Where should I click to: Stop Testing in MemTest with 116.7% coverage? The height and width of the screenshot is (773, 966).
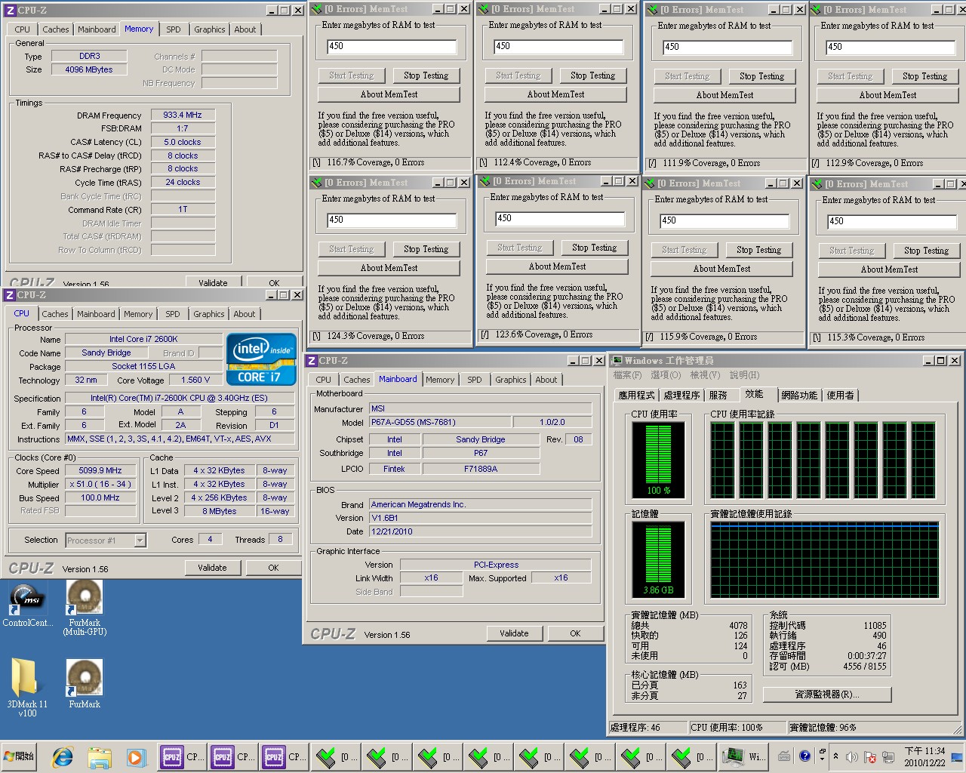tap(426, 75)
